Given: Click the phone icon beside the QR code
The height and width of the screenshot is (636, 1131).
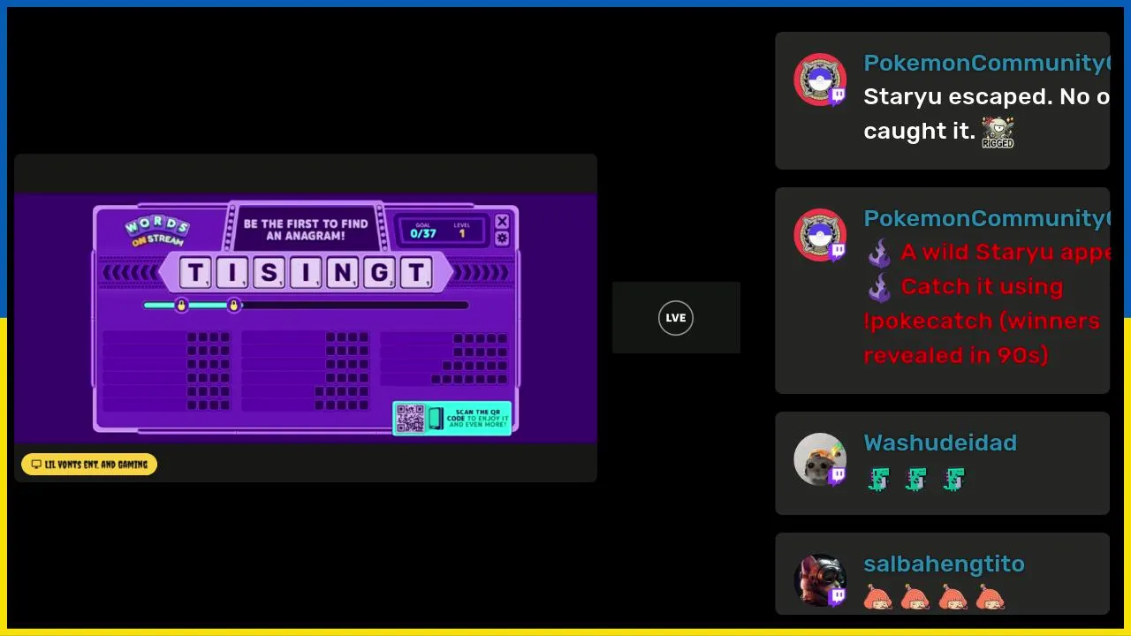Looking at the screenshot, I should 436,418.
